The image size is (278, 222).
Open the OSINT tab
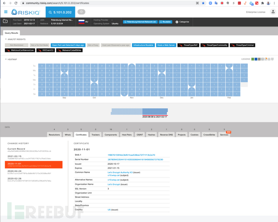coord(140,135)
